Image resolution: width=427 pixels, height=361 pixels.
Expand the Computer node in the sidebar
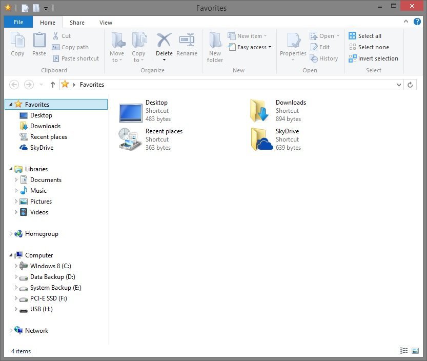point(12,255)
